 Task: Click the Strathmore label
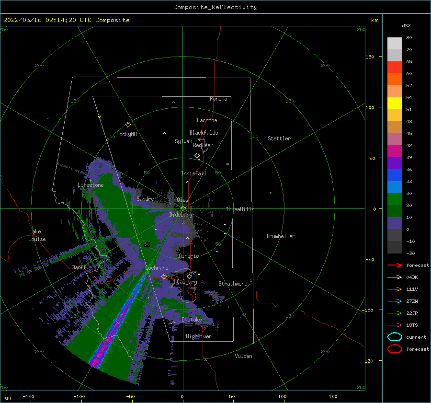[x=233, y=284]
